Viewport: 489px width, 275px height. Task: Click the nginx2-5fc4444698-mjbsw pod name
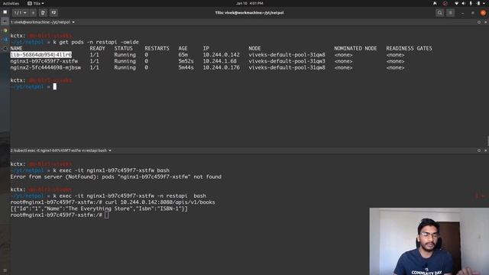tap(46, 68)
